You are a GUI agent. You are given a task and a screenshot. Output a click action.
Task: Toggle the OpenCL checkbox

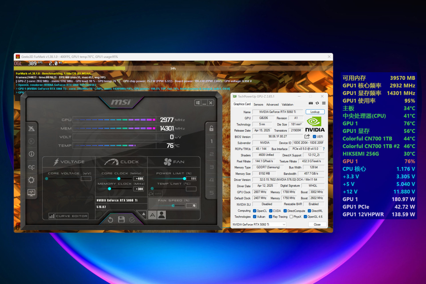coord(255,211)
